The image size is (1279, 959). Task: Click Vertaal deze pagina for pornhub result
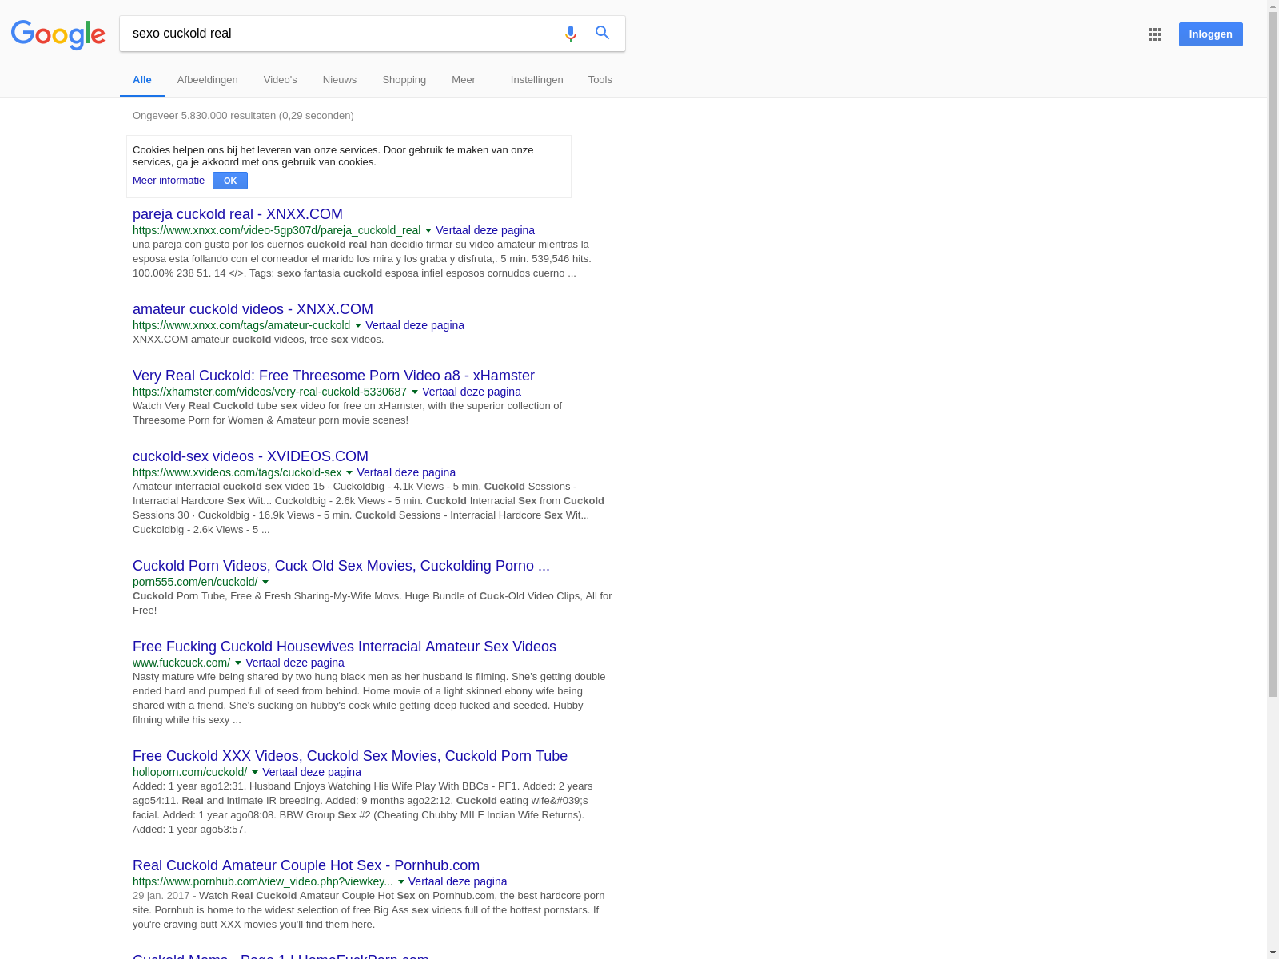[x=458, y=881]
